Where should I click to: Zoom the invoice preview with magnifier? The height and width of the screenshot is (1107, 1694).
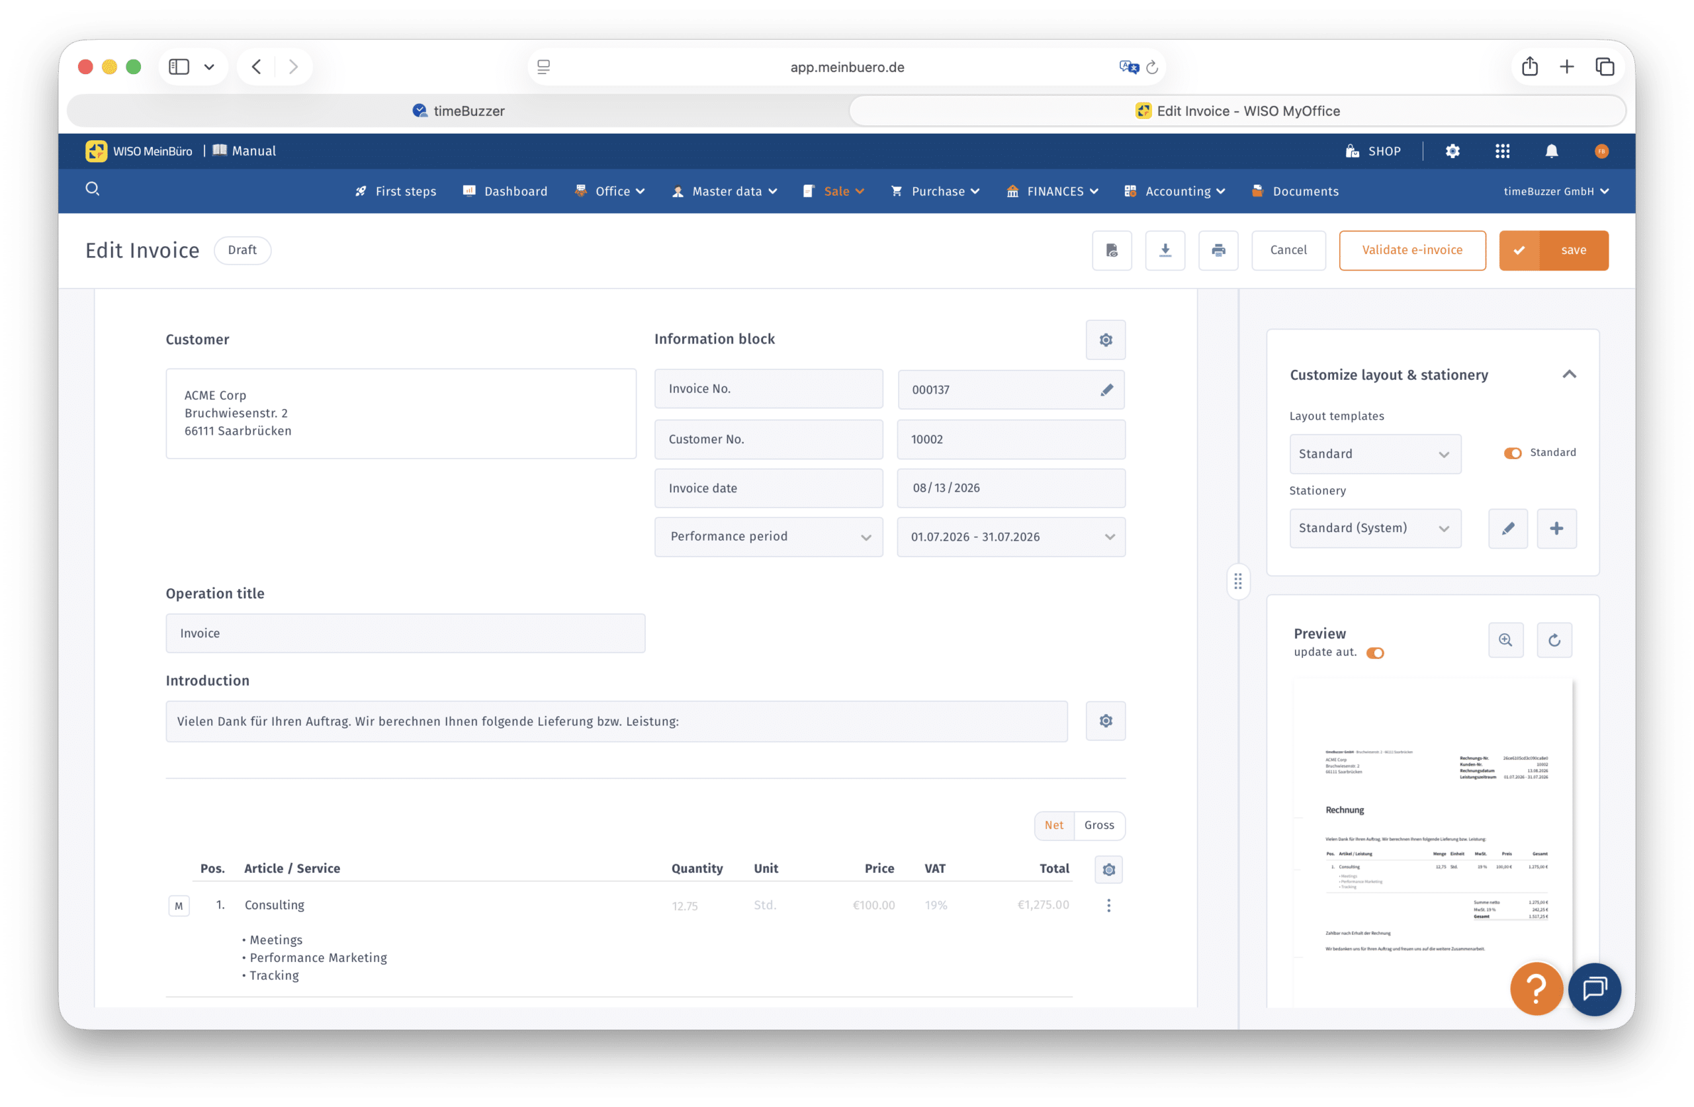pos(1505,640)
